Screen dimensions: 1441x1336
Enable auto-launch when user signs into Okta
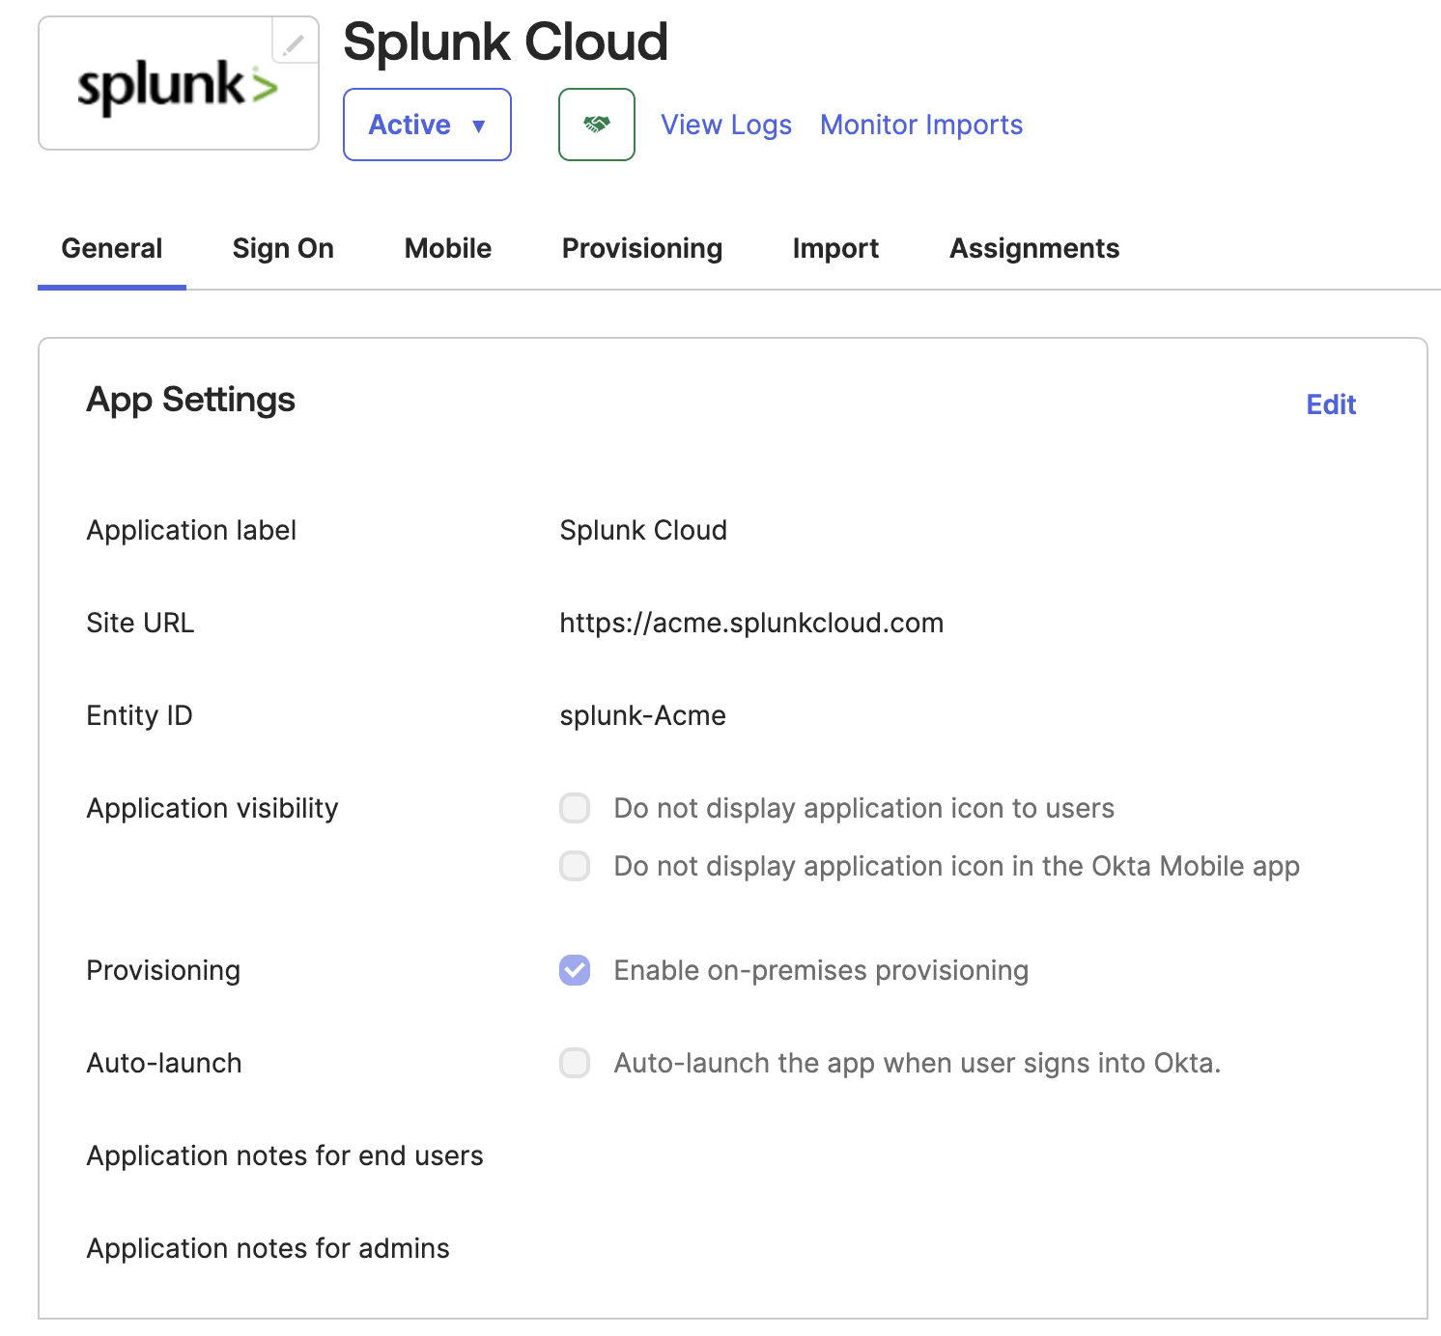pos(575,1063)
